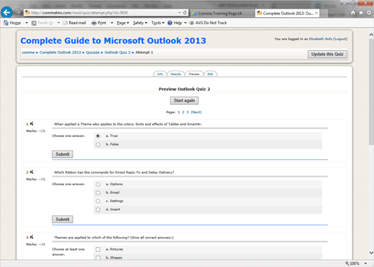Go to quiz page 3 link

(x=188, y=112)
